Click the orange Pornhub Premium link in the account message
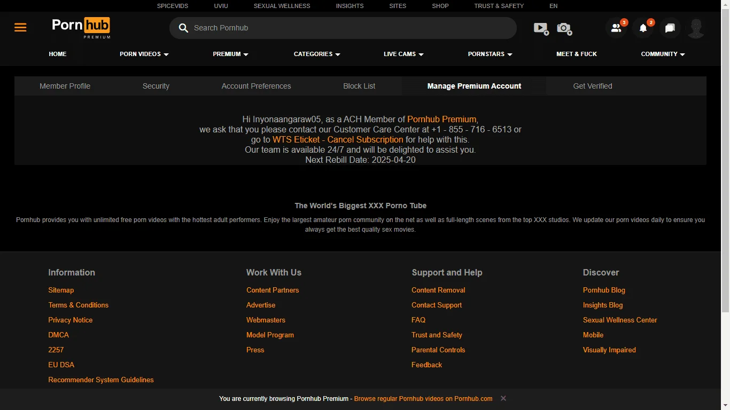Image resolution: width=730 pixels, height=410 pixels. pyautogui.click(x=441, y=119)
